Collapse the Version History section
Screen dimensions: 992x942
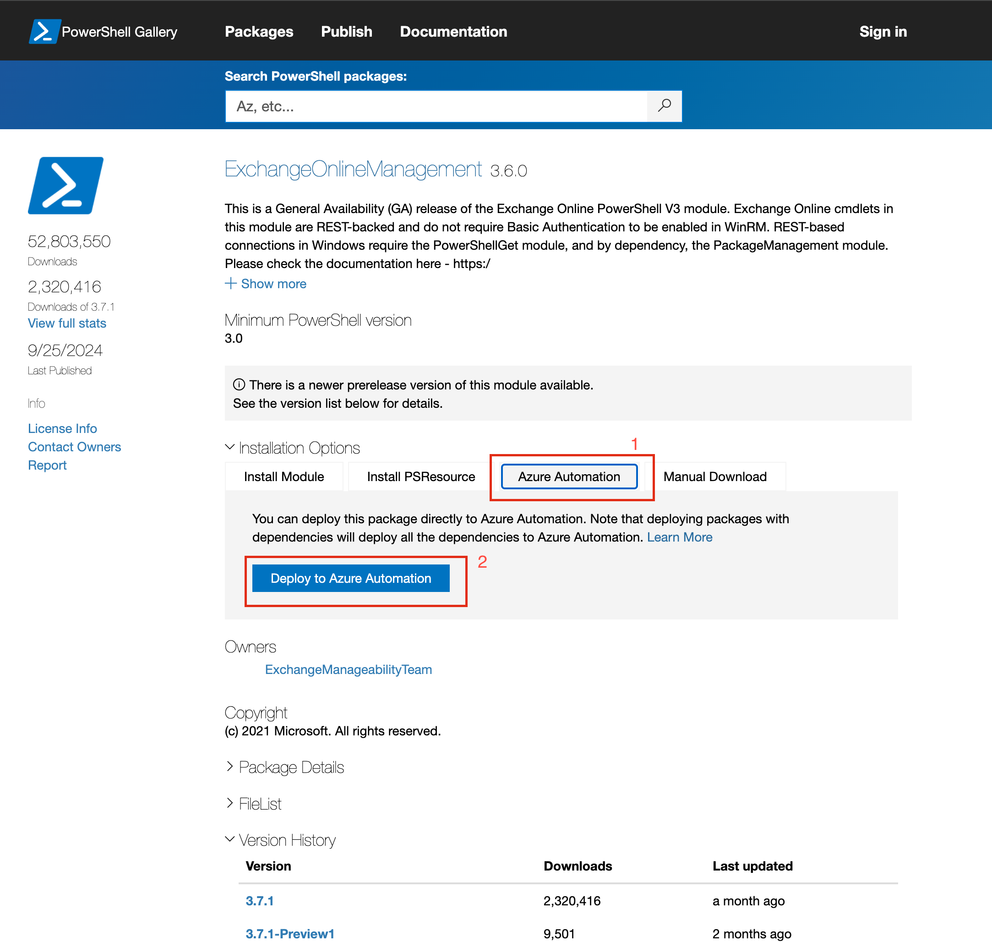pyautogui.click(x=280, y=840)
